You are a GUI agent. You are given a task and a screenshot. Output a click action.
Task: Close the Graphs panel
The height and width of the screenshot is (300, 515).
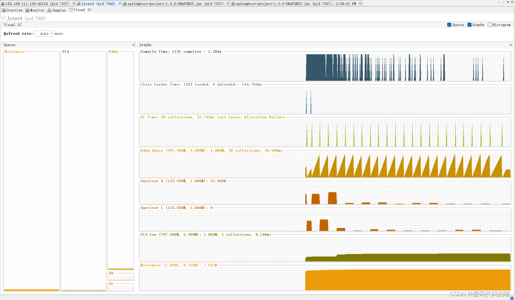(510, 45)
